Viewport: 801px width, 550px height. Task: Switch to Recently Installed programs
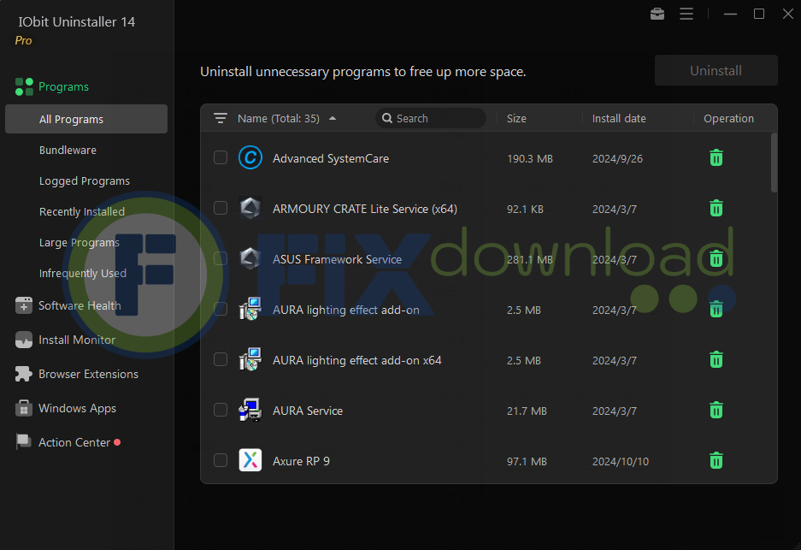tap(82, 212)
